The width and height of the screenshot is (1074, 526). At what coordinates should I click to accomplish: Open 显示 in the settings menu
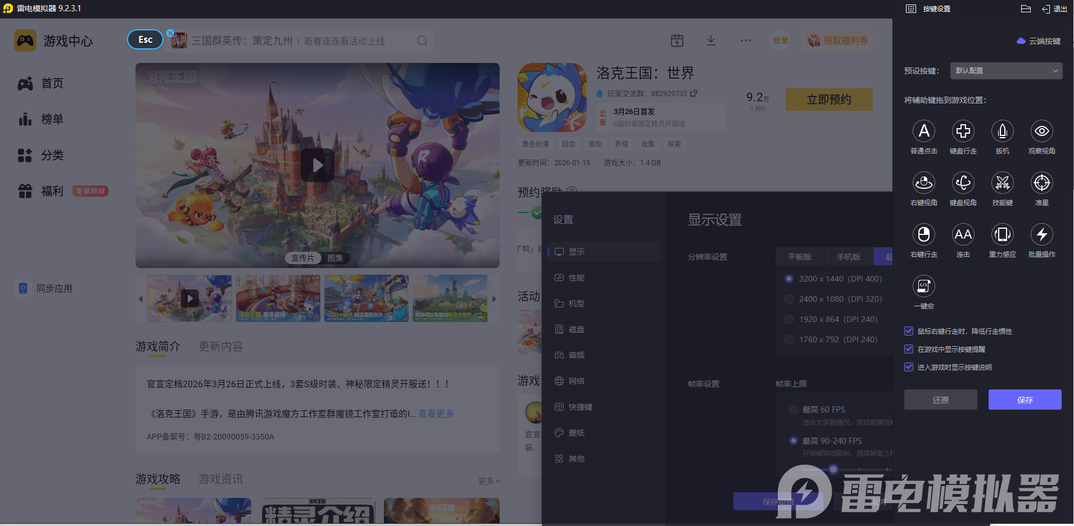pos(604,252)
